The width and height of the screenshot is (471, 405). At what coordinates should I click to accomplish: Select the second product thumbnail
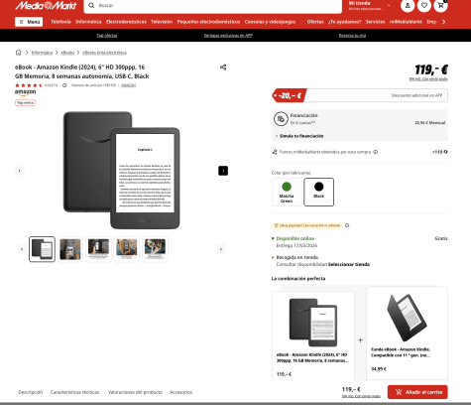[x=70, y=249]
